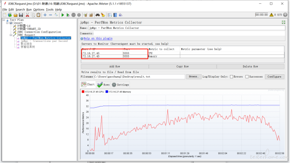Screen dimensions: 290x163
Task: Click the Add Row button
Action: (115, 67)
